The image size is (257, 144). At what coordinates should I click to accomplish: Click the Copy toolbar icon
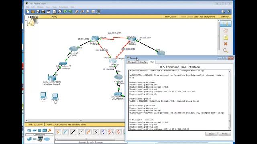click(x=55, y=12)
